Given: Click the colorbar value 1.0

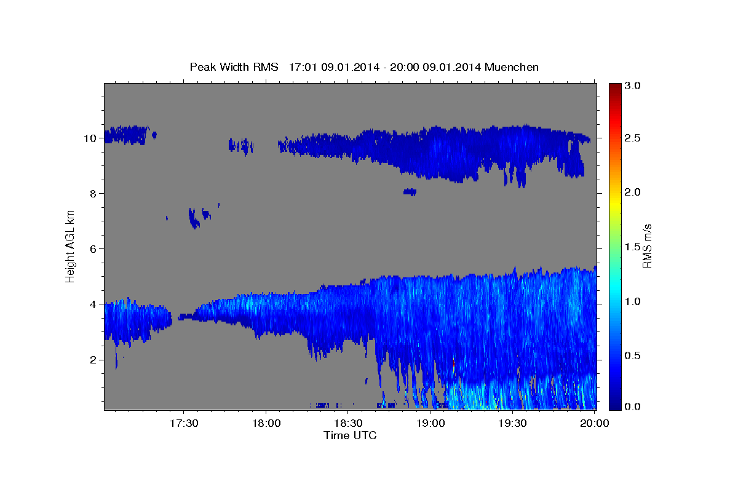Looking at the screenshot, I should 633,301.
